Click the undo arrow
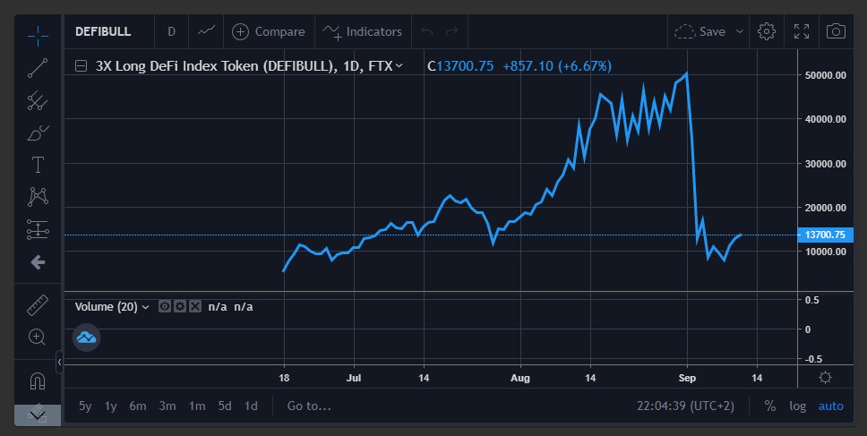The width and height of the screenshot is (867, 436). pyautogui.click(x=426, y=31)
